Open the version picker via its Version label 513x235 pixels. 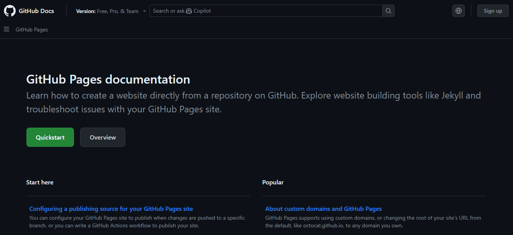click(x=85, y=11)
